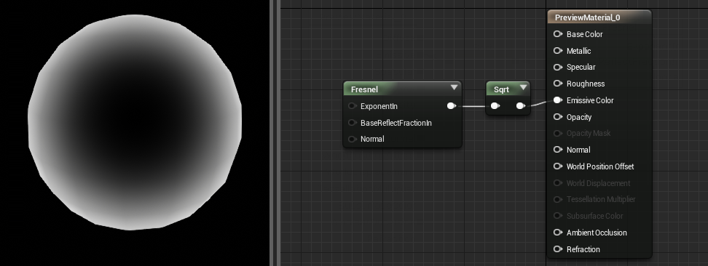Click the Ambient Occlusion material pin
Screen dimensions: 708x266
(x=558, y=233)
